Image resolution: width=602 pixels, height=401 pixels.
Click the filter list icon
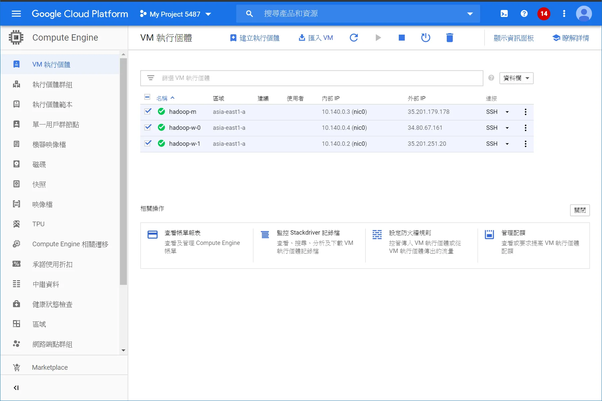click(x=151, y=78)
